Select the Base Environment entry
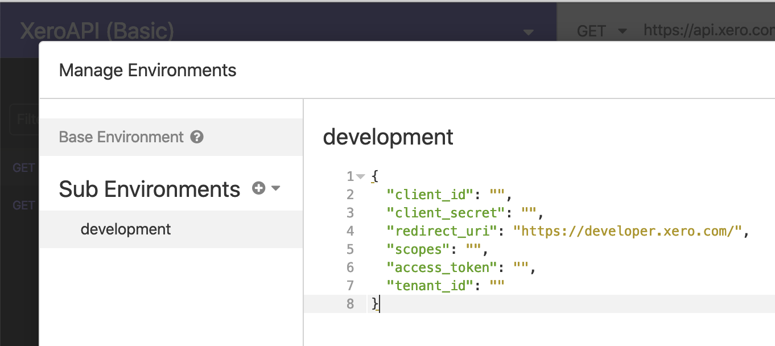The width and height of the screenshot is (775, 346). coord(171,137)
